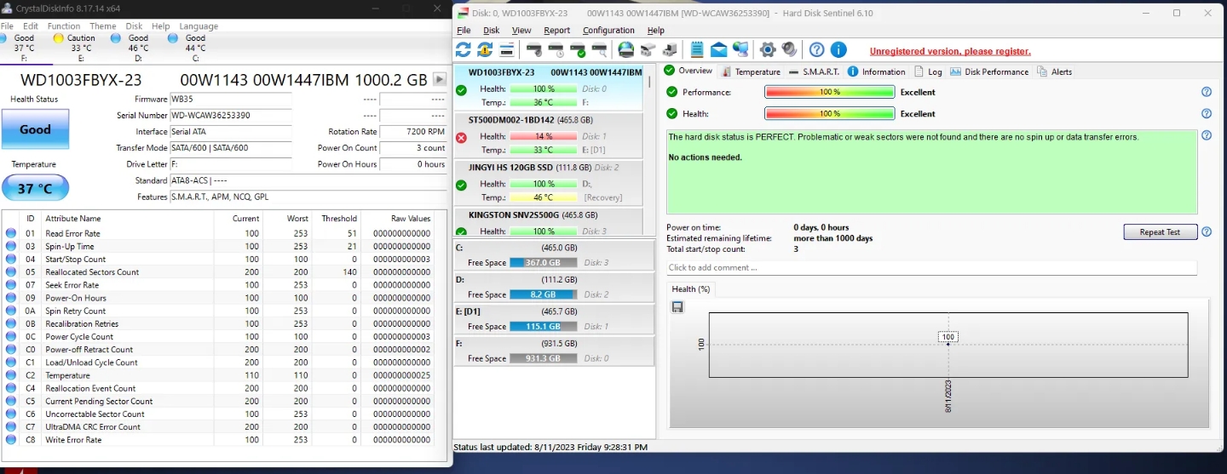Click the E: free space 115.1 GB bar
Viewport: 1227px width, 474px height.
[543, 327]
